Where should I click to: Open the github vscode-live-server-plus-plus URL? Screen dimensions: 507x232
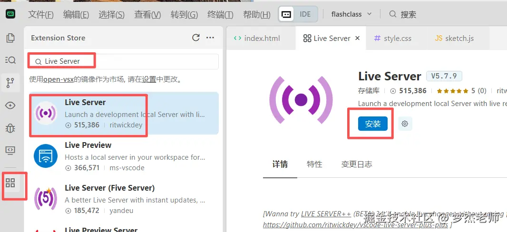tap(355, 225)
